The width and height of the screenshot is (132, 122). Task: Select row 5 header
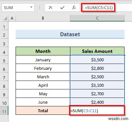(x=4, y=60)
